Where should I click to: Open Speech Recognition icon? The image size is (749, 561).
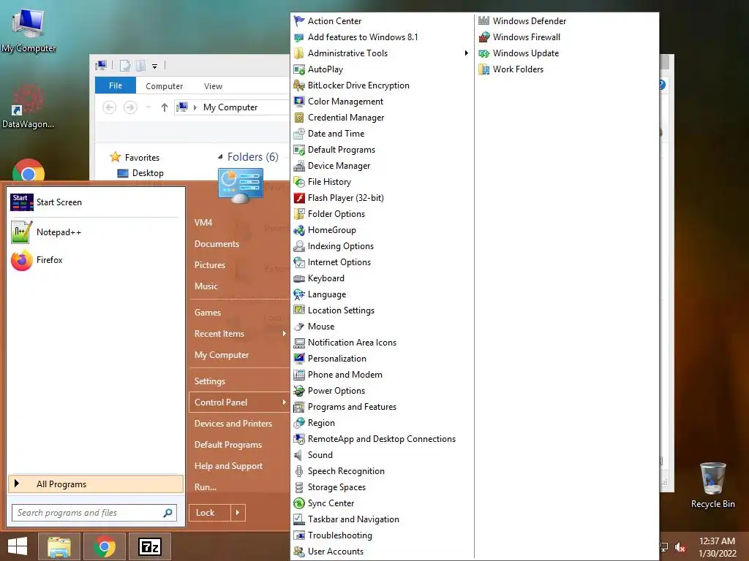pos(299,471)
